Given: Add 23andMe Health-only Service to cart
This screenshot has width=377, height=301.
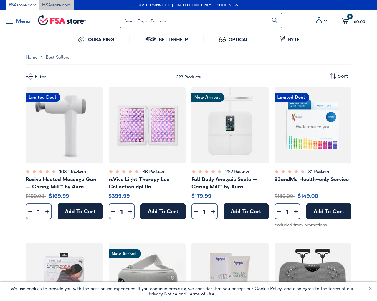Looking at the screenshot, I should [x=329, y=211].
